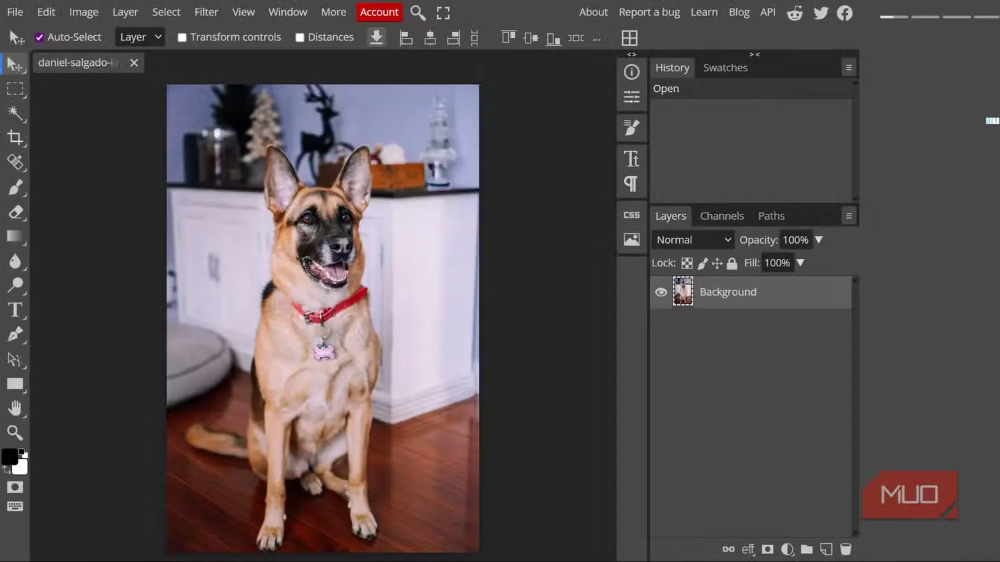
Task: Toggle lock transparent pixels
Action: coord(687,263)
